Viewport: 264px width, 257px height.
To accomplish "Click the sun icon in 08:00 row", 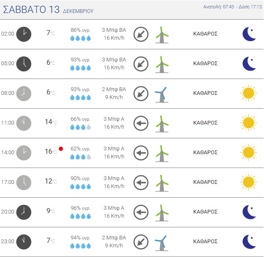I will point(248,93).
